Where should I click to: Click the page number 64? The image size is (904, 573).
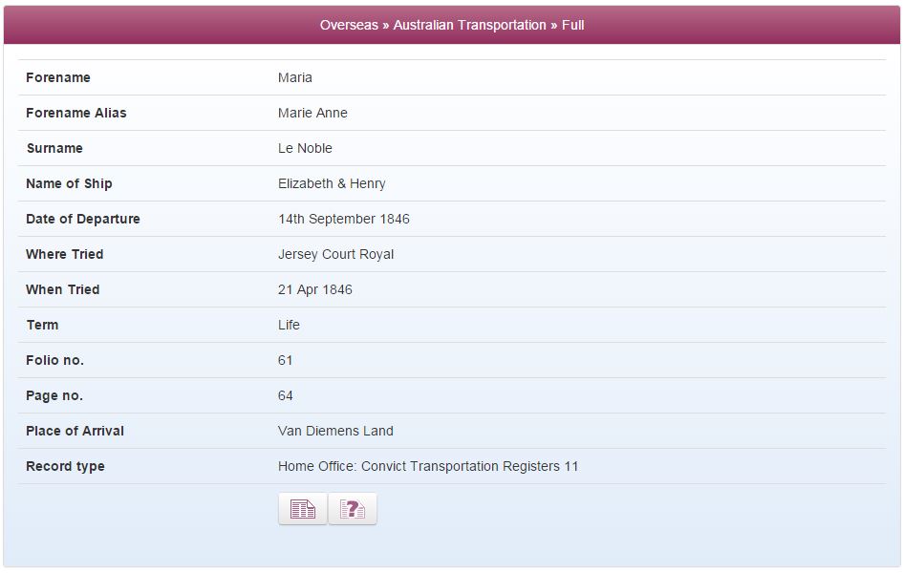point(286,395)
